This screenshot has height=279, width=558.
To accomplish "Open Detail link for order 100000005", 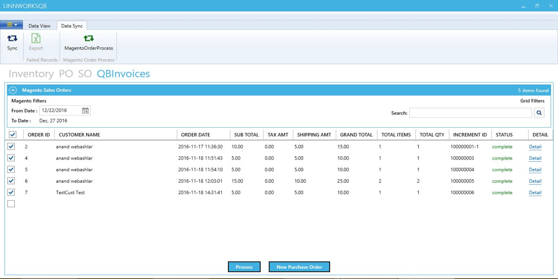I will [x=535, y=181].
